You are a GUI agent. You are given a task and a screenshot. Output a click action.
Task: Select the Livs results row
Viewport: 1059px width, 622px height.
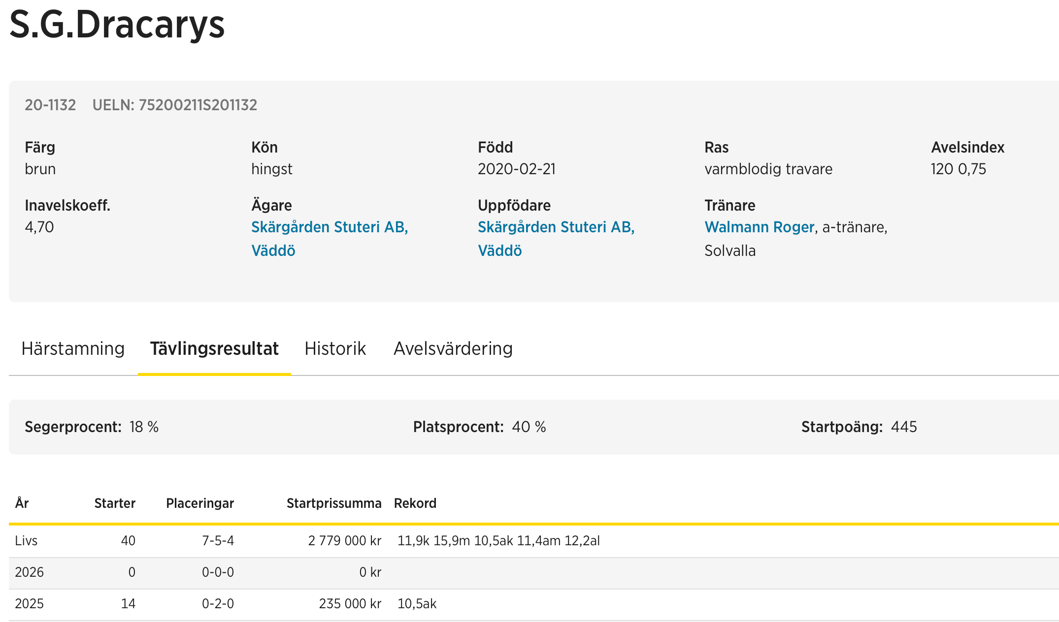[x=26, y=540]
